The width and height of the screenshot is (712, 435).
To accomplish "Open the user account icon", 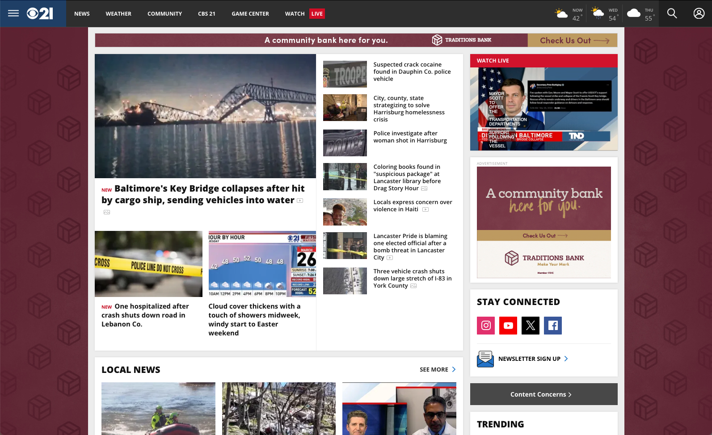I will tap(699, 13).
